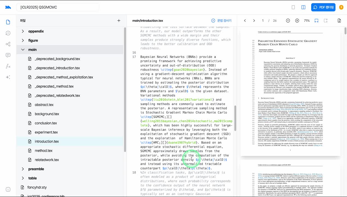Image resolution: width=347 pixels, height=197 pixels.
Task: Switch to split pane layout view
Action: pyautogui.click(x=303, y=7)
